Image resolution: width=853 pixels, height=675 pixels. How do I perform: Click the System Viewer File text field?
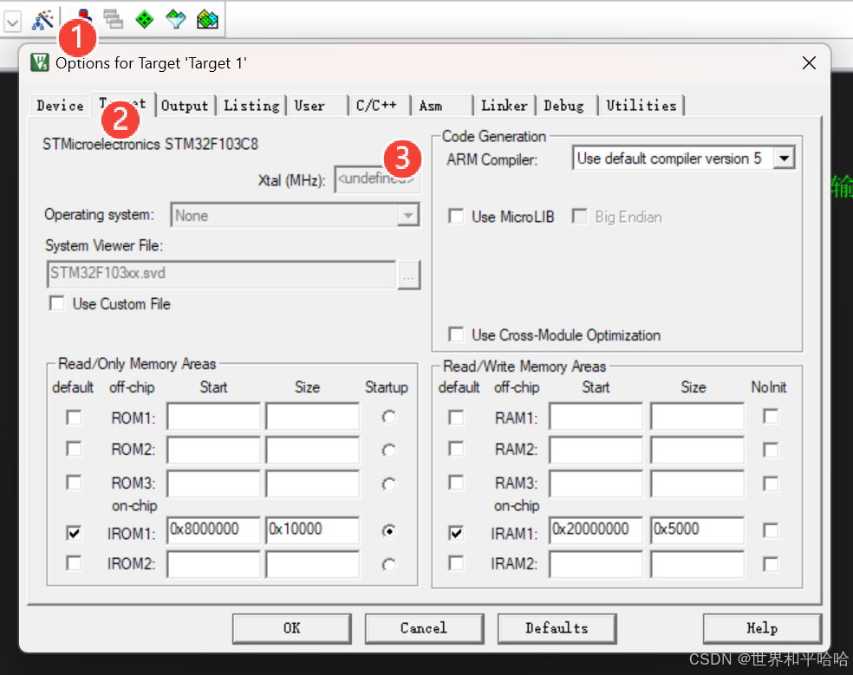221,274
